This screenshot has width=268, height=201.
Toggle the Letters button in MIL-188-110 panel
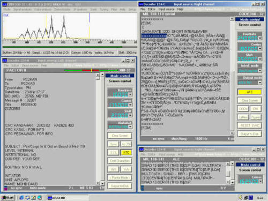243,117
